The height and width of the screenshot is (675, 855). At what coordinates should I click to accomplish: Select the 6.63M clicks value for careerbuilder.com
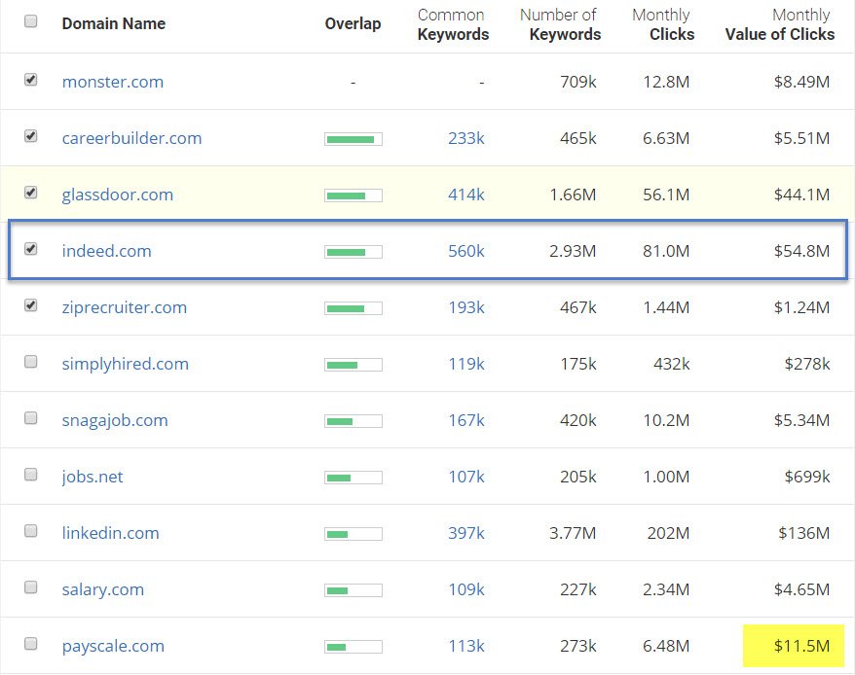coord(666,138)
